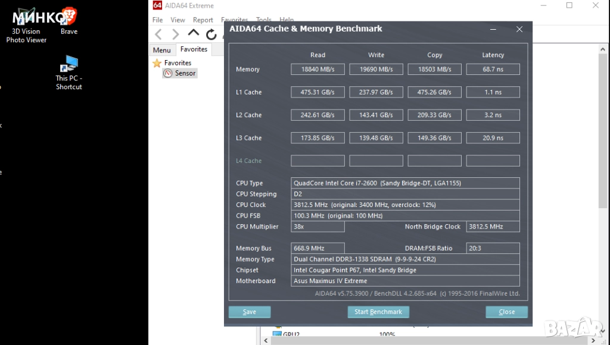610x345 pixels.
Task: Open Brave browser desktop shortcut
Action: click(x=69, y=19)
